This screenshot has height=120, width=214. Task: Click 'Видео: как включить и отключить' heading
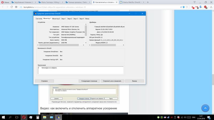pyautogui.click(x=78, y=108)
